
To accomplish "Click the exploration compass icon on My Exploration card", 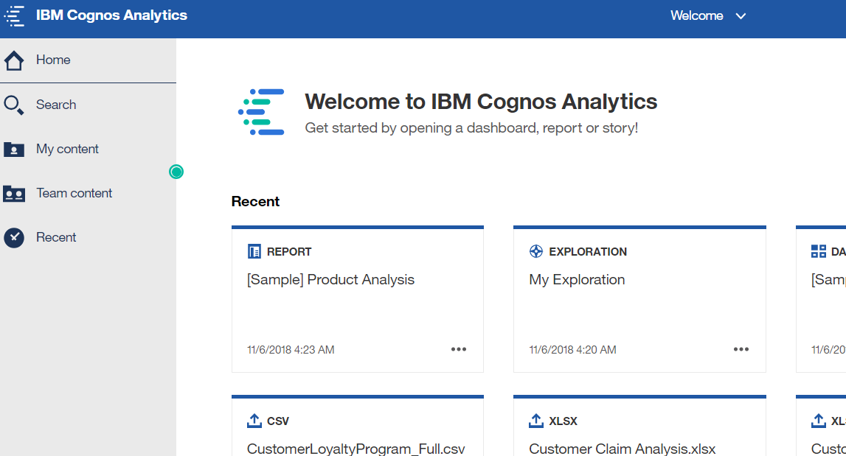I will coord(535,252).
